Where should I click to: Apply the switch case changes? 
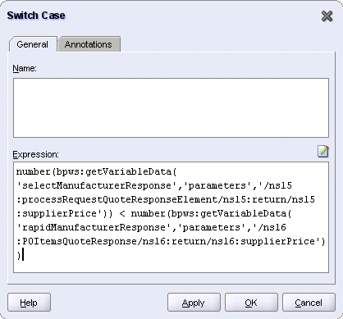(194, 303)
